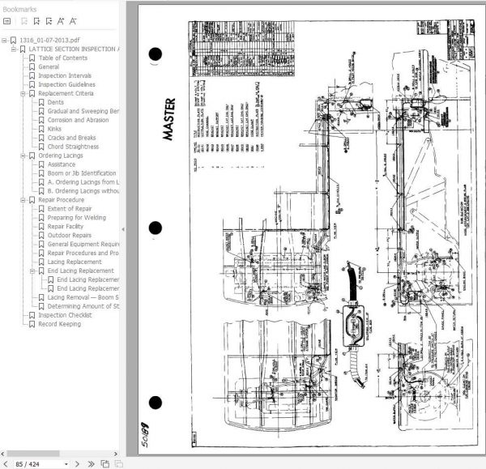Screen dimensions: 486x469
Task: Expand current bookmark toolbar icon
Action: pos(24,21)
